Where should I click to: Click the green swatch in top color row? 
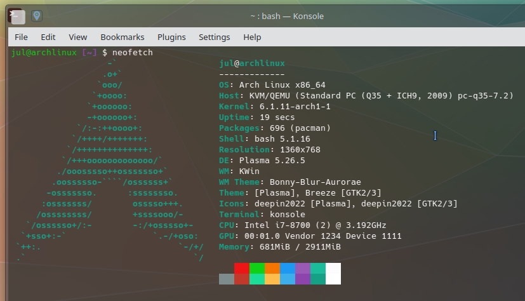coord(257,268)
